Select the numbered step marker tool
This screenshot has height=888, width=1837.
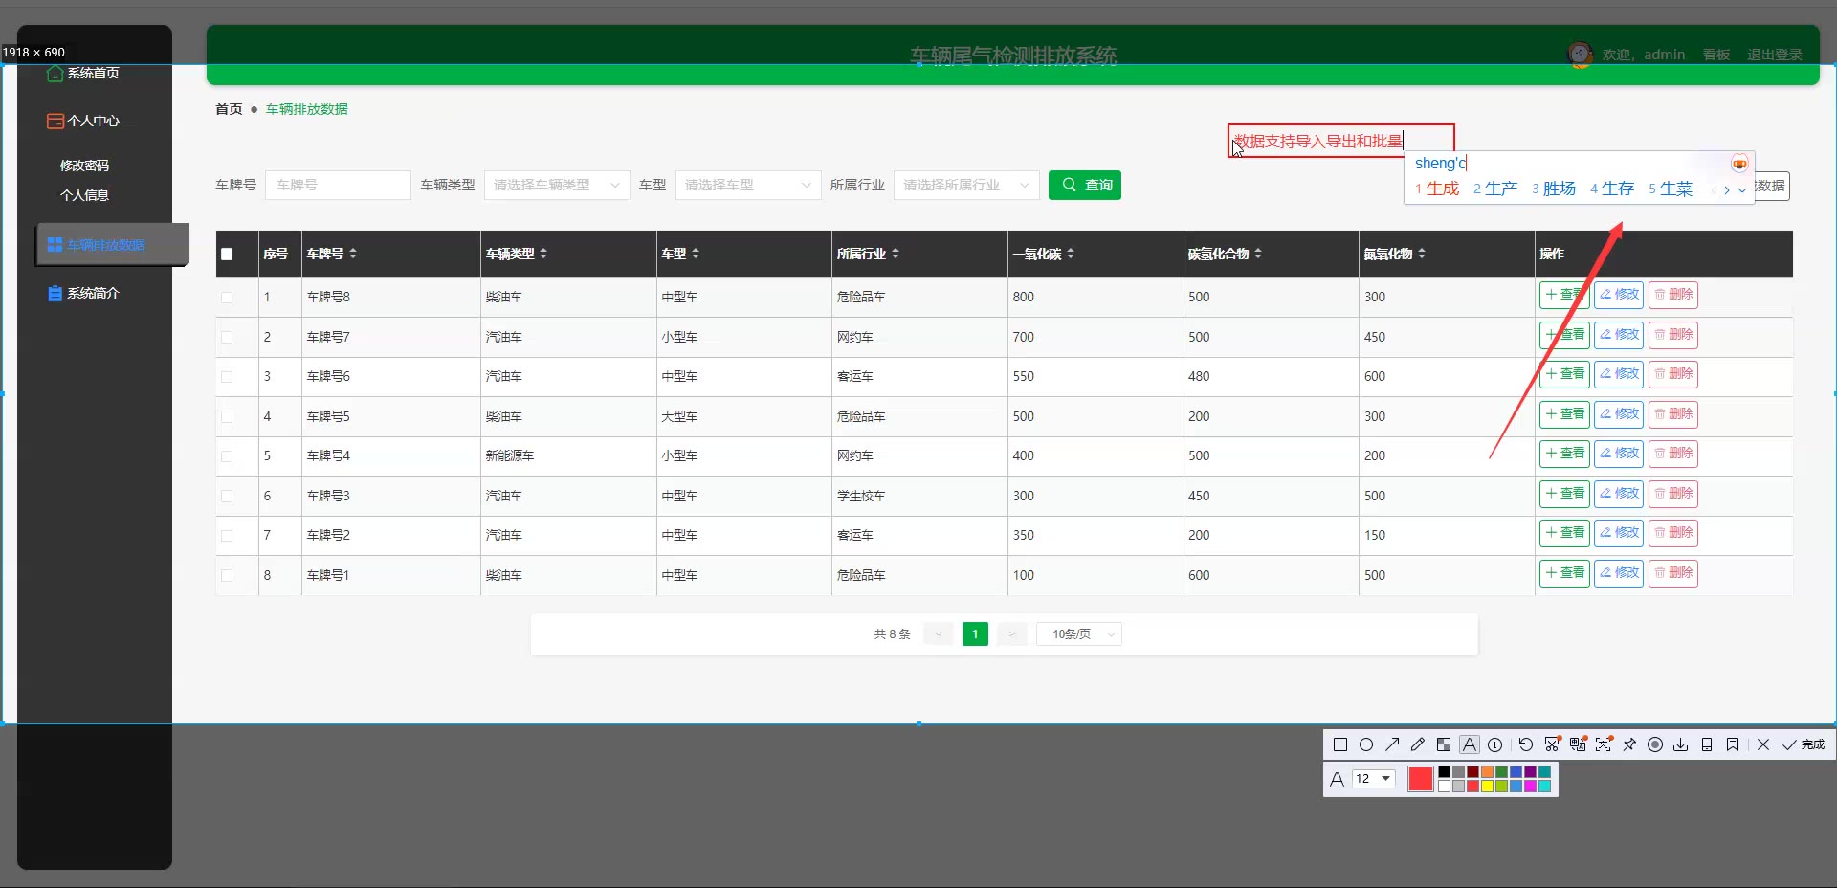point(1495,744)
